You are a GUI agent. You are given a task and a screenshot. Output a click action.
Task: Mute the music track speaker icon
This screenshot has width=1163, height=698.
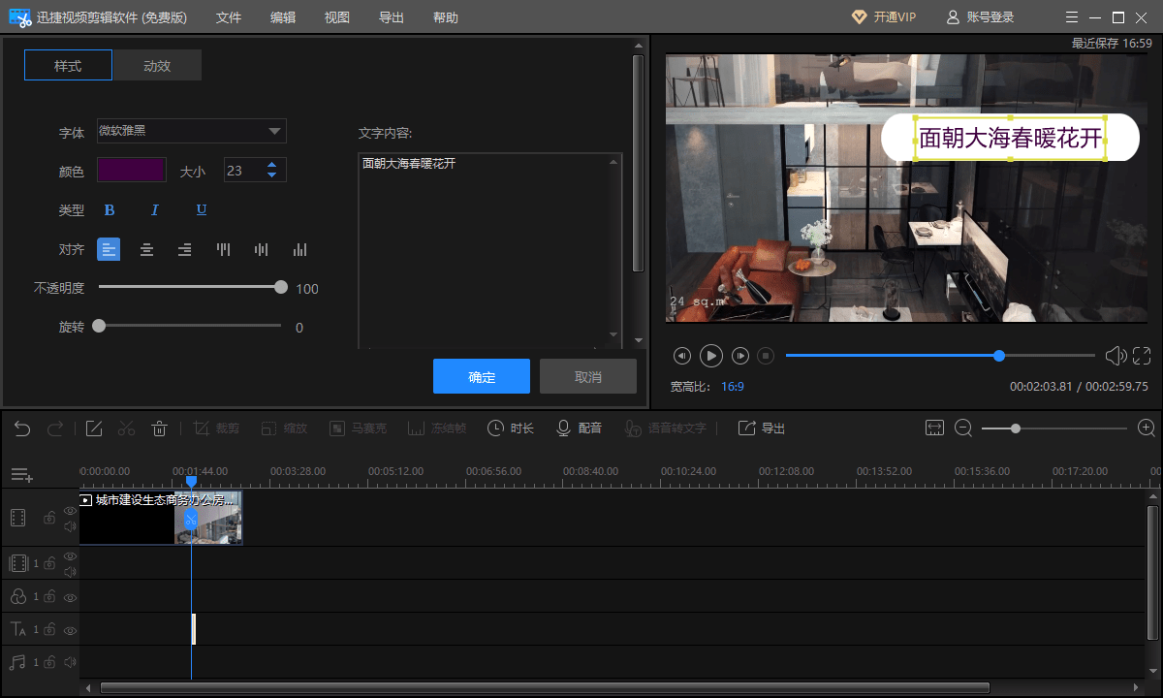(x=70, y=663)
